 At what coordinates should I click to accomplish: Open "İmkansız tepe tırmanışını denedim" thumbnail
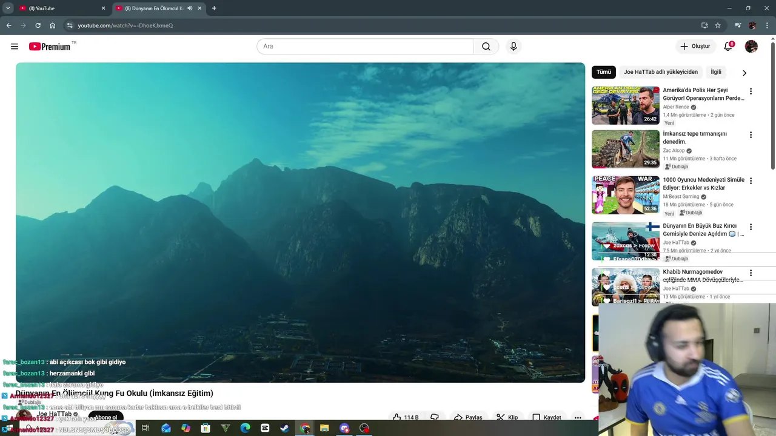626,149
